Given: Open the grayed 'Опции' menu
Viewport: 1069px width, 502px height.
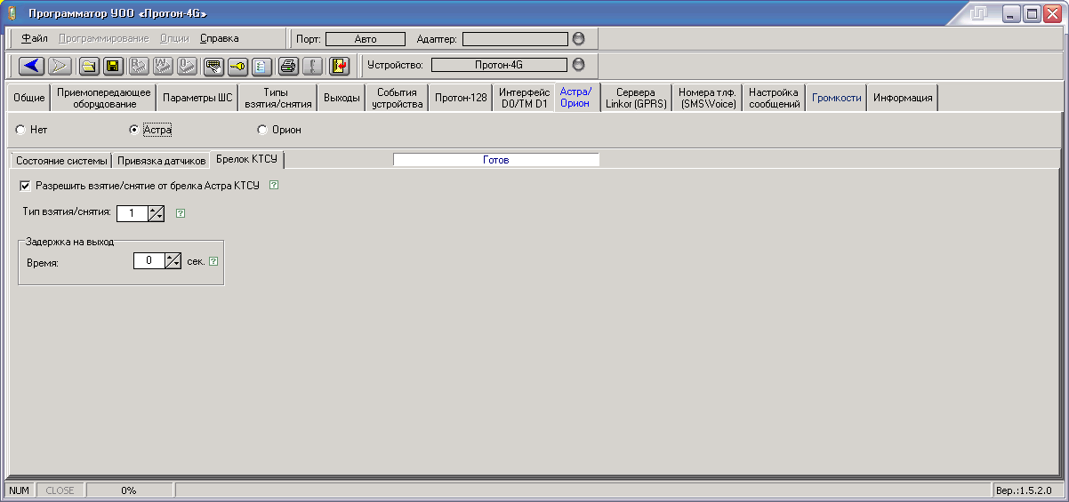Looking at the screenshot, I should pos(174,38).
